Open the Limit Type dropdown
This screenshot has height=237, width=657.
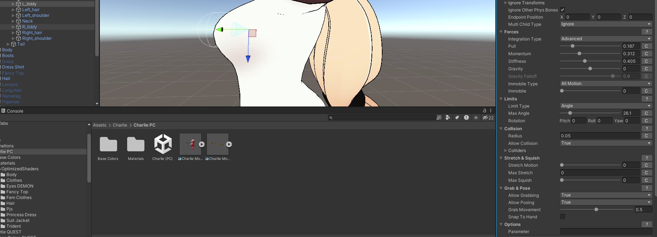pos(606,106)
